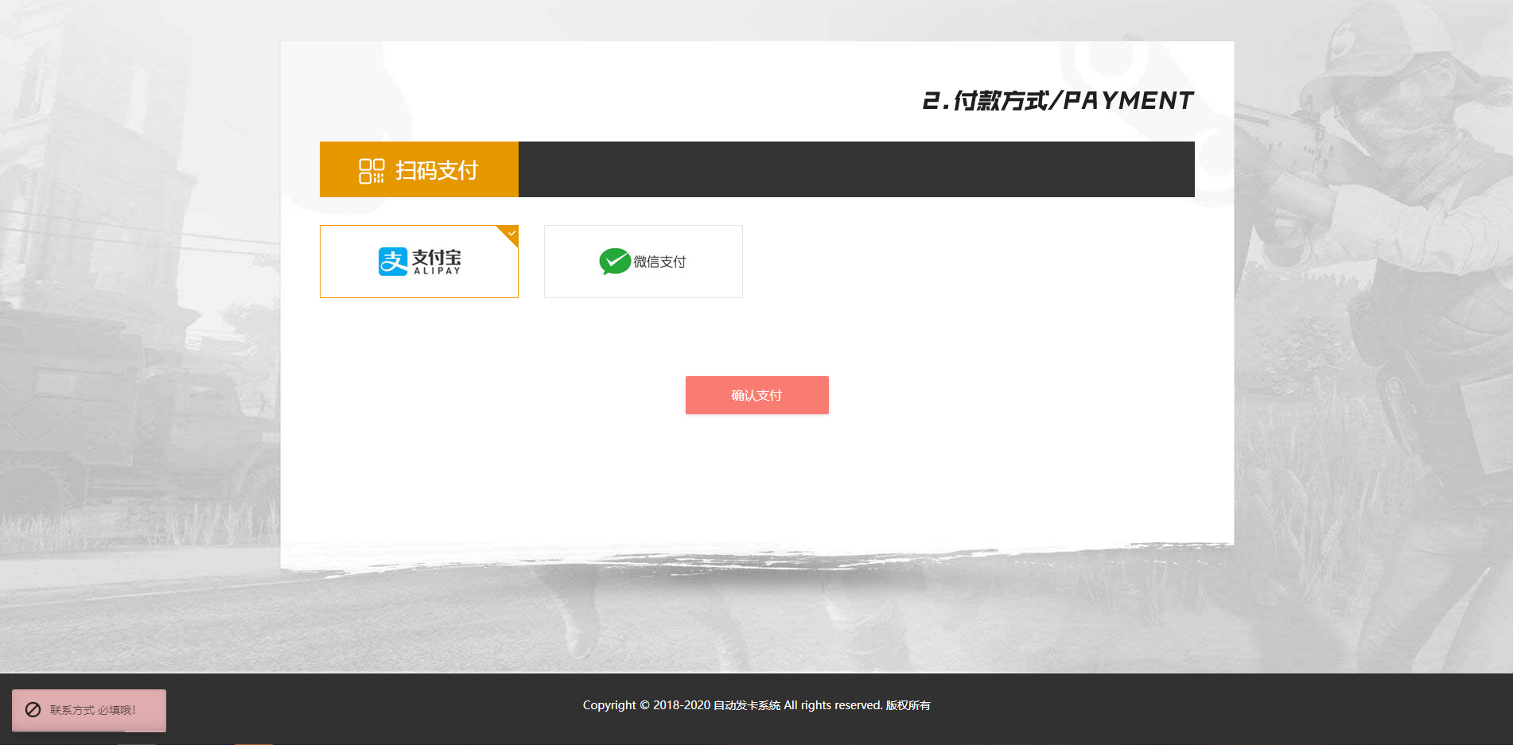
Task: Choose the 微信支付 WeChat Pay option
Action: (644, 262)
